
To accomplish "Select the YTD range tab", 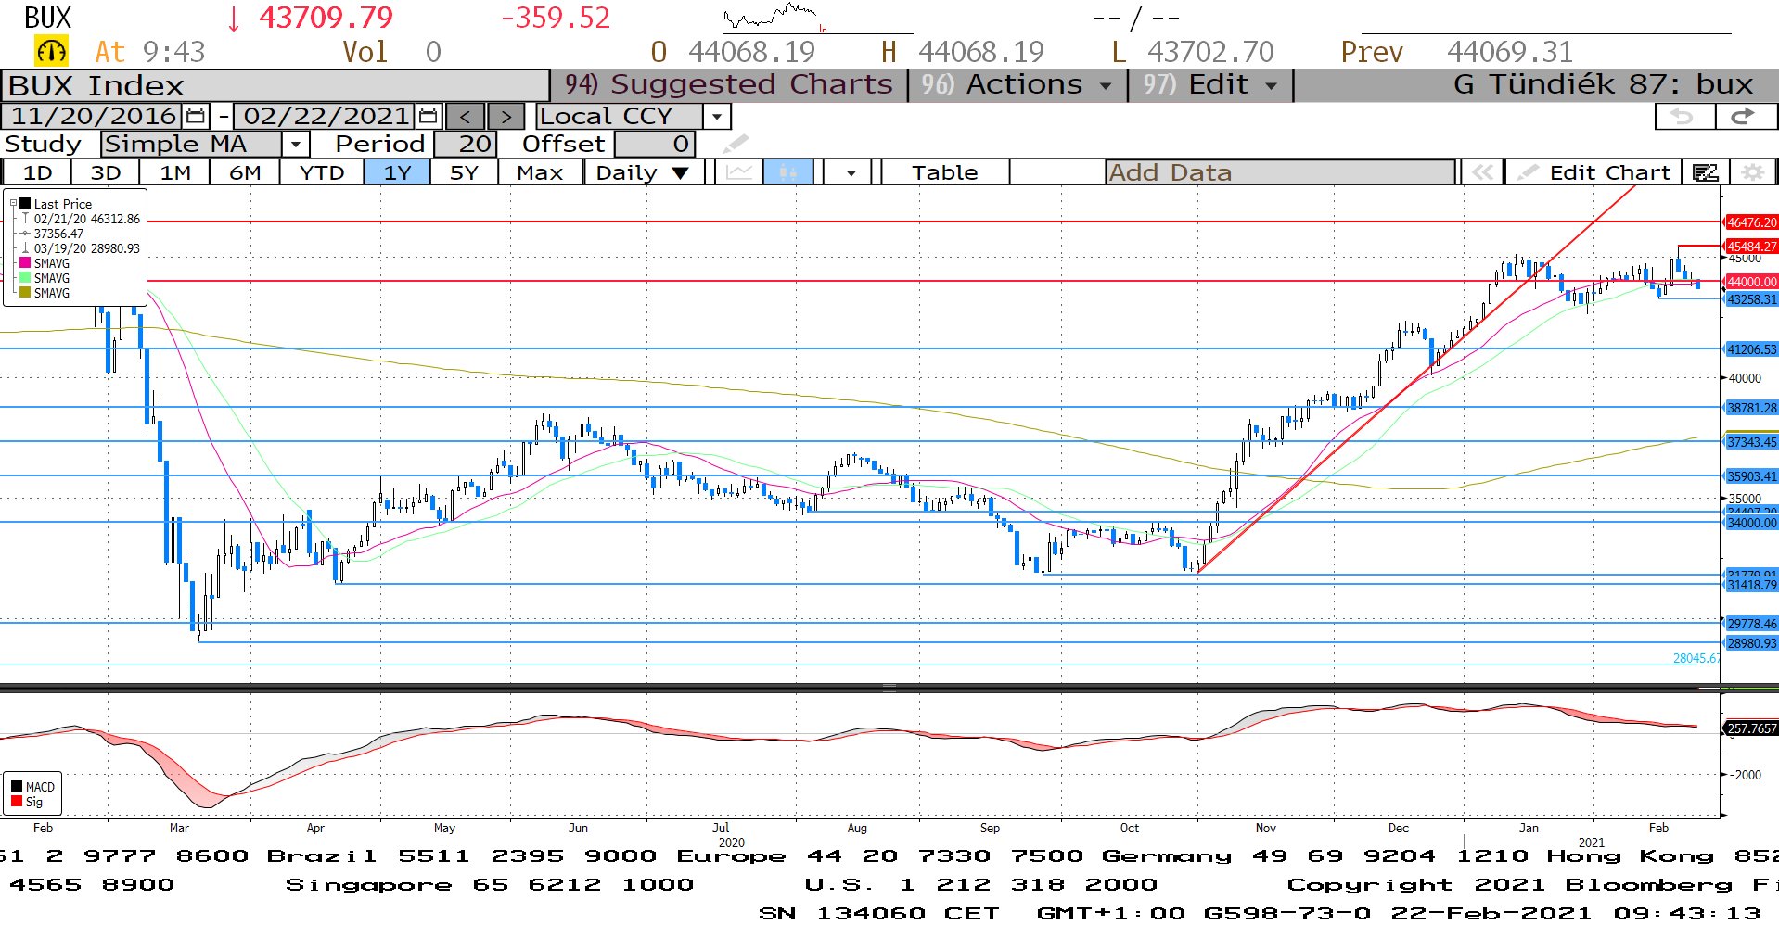I will tap(322, 172).
